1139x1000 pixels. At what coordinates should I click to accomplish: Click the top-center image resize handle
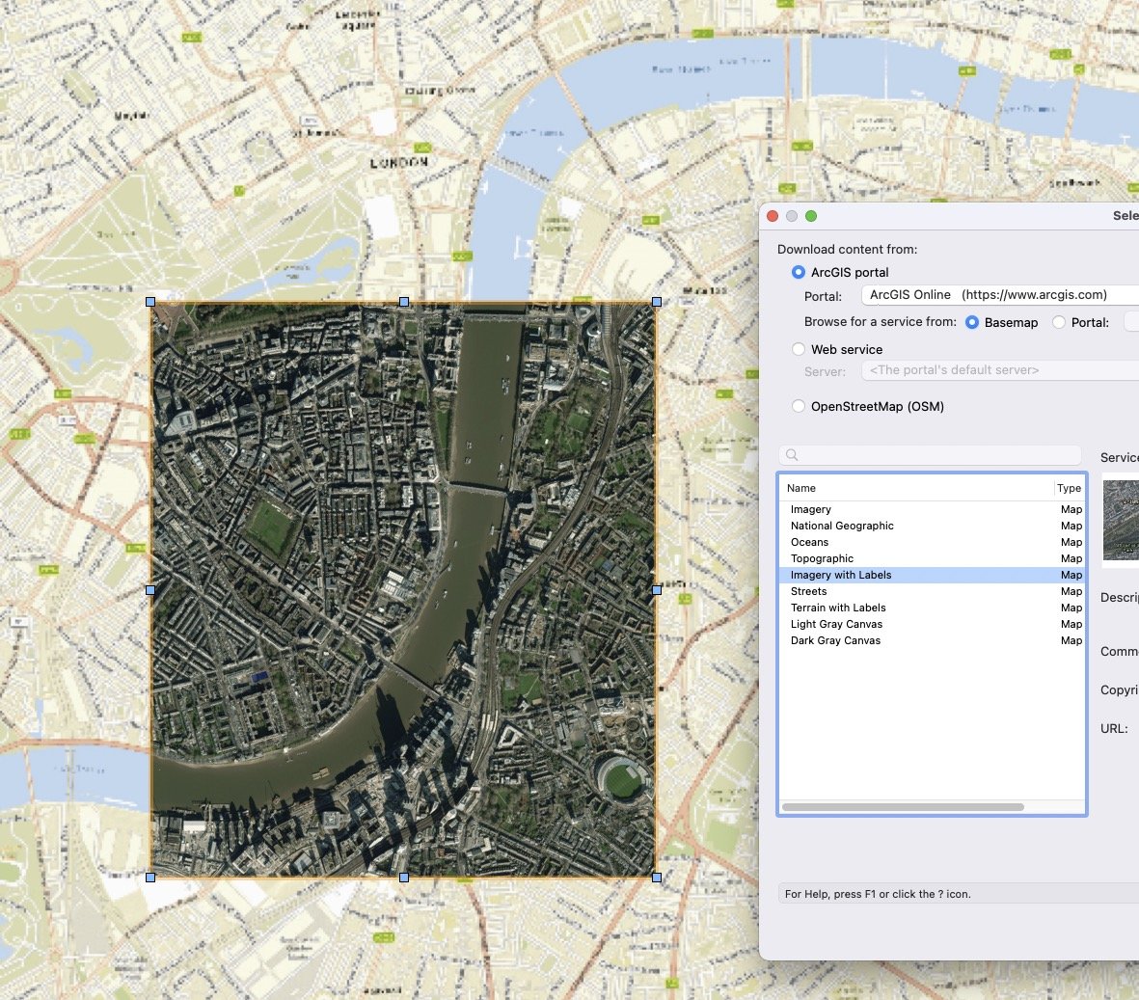coord(404,302)
